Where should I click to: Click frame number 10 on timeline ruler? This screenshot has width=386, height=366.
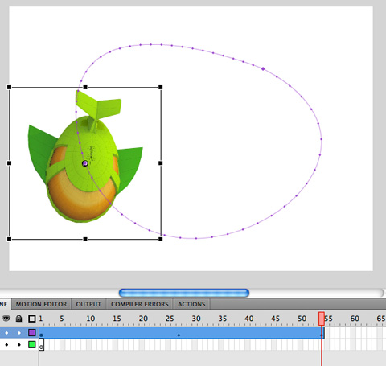pos(91,319)
